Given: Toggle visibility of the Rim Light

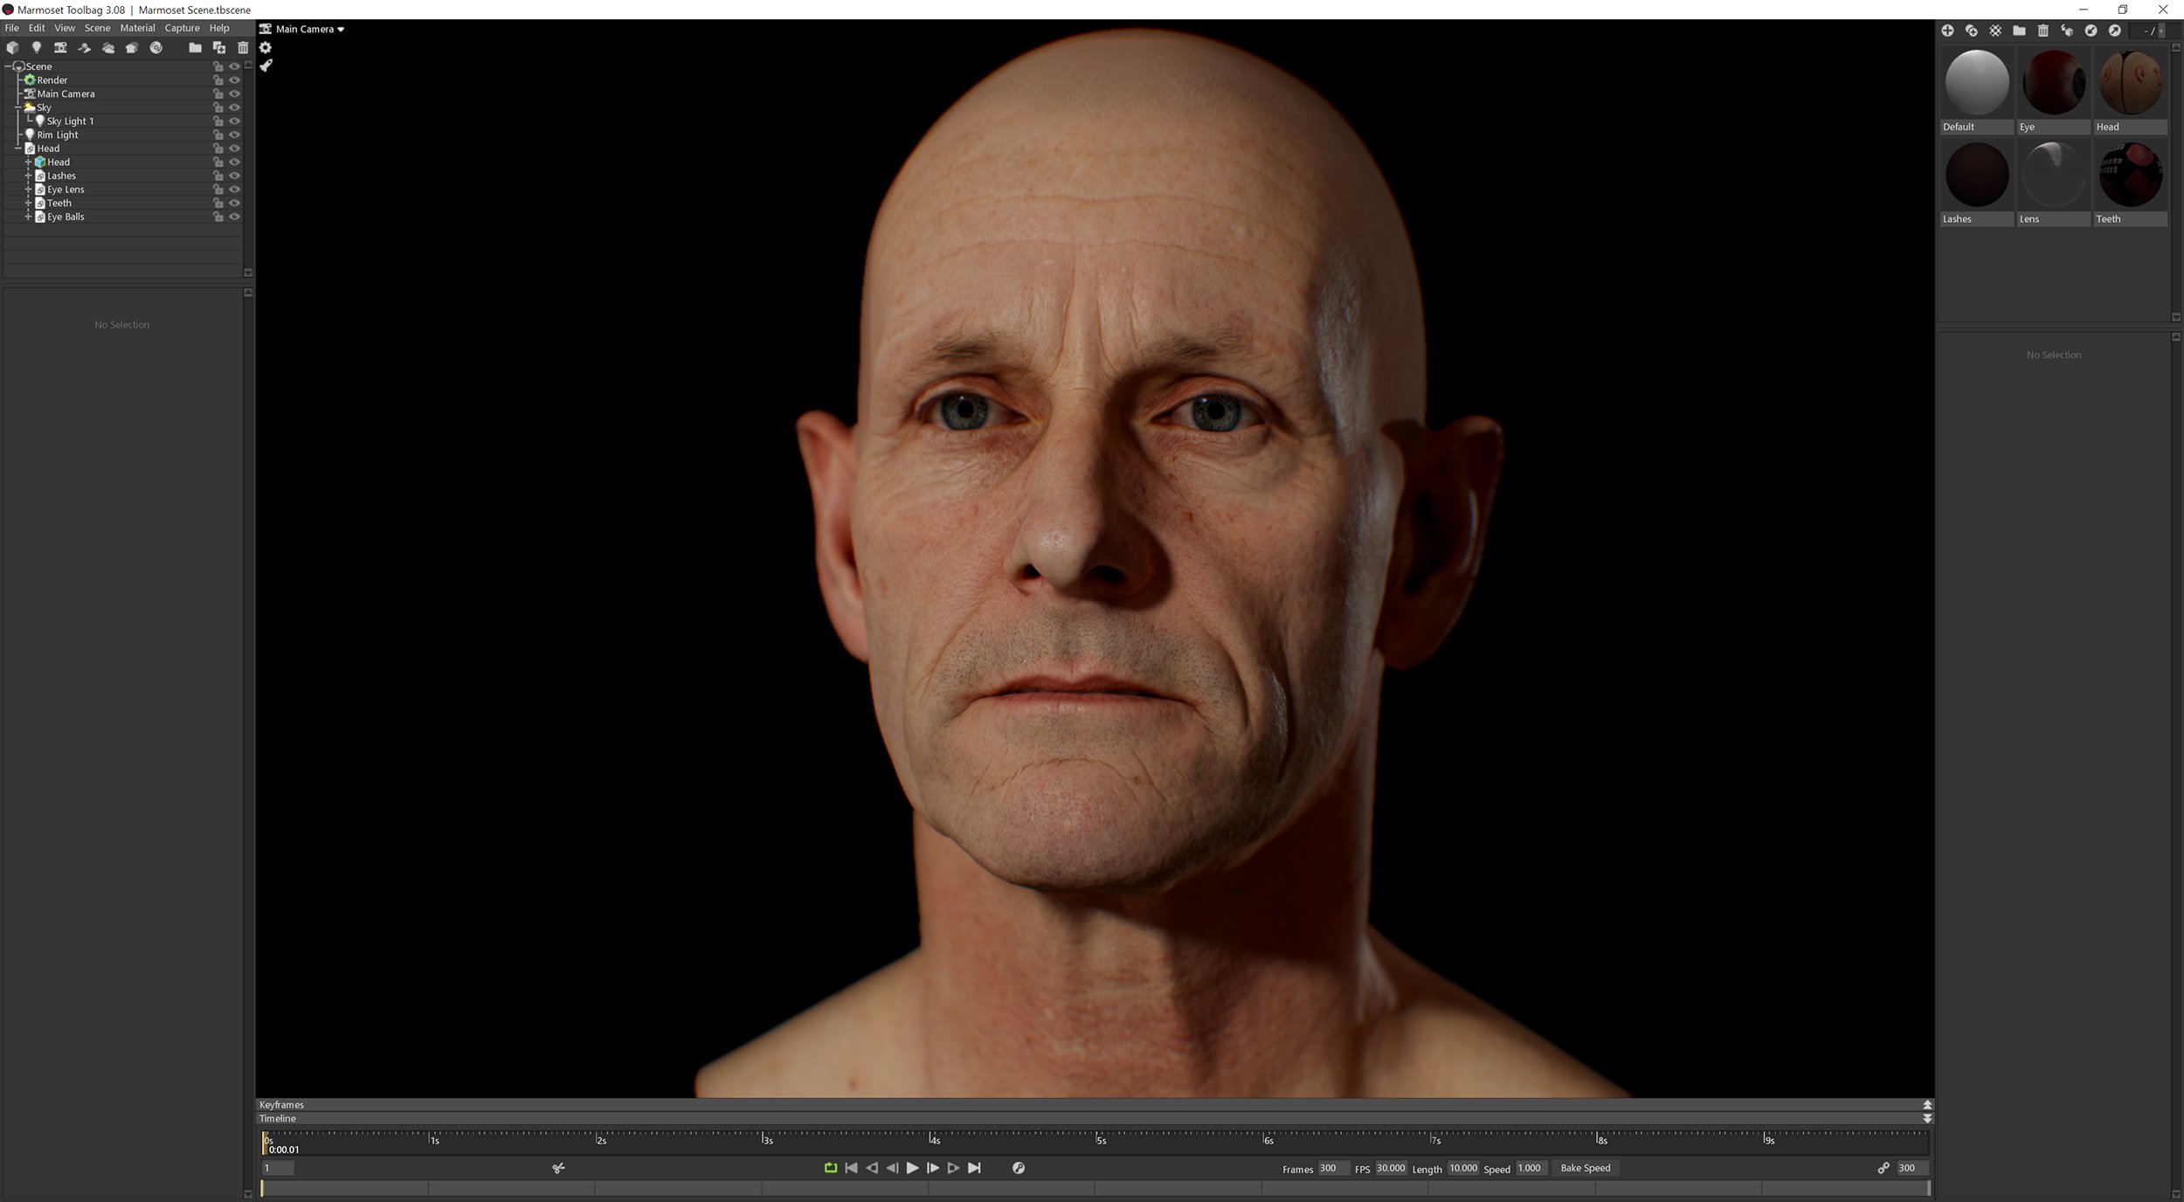Looking at the screenshot, I should tap(235, 135).
